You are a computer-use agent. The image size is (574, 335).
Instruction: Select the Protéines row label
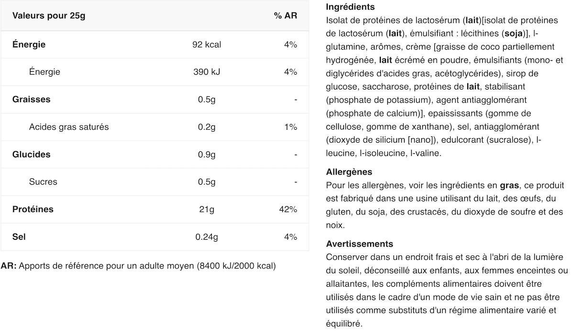click(x=33, y=209)
